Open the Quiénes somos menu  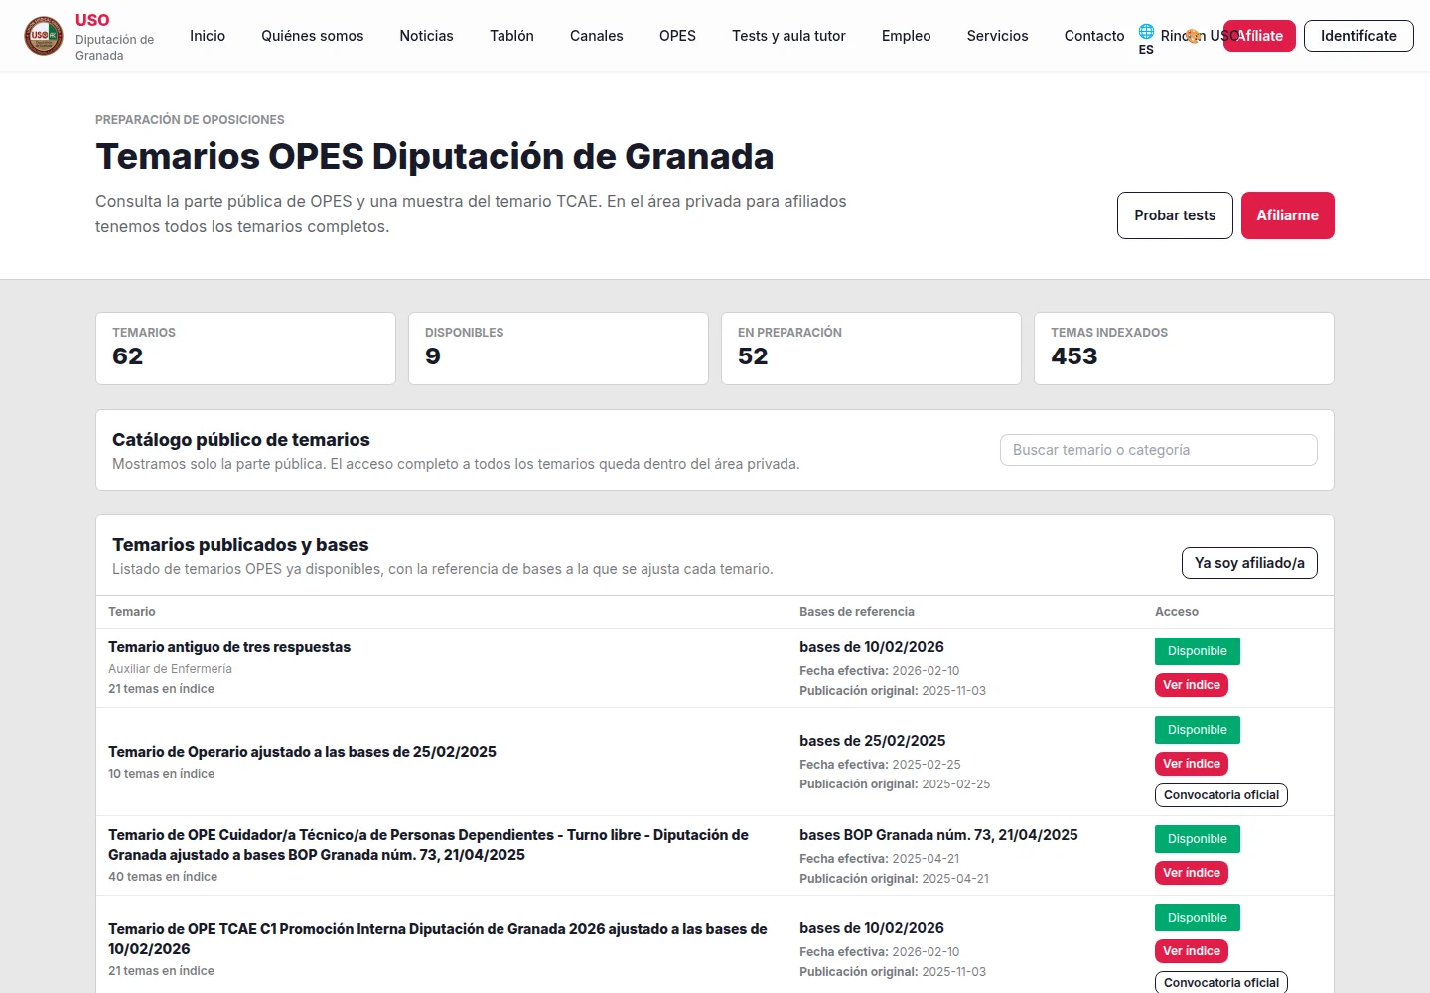click(313, 36)
